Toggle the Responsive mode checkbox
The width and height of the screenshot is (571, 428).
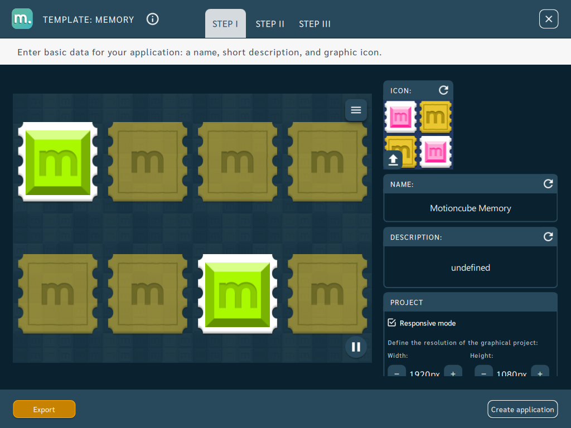(392, 323)
